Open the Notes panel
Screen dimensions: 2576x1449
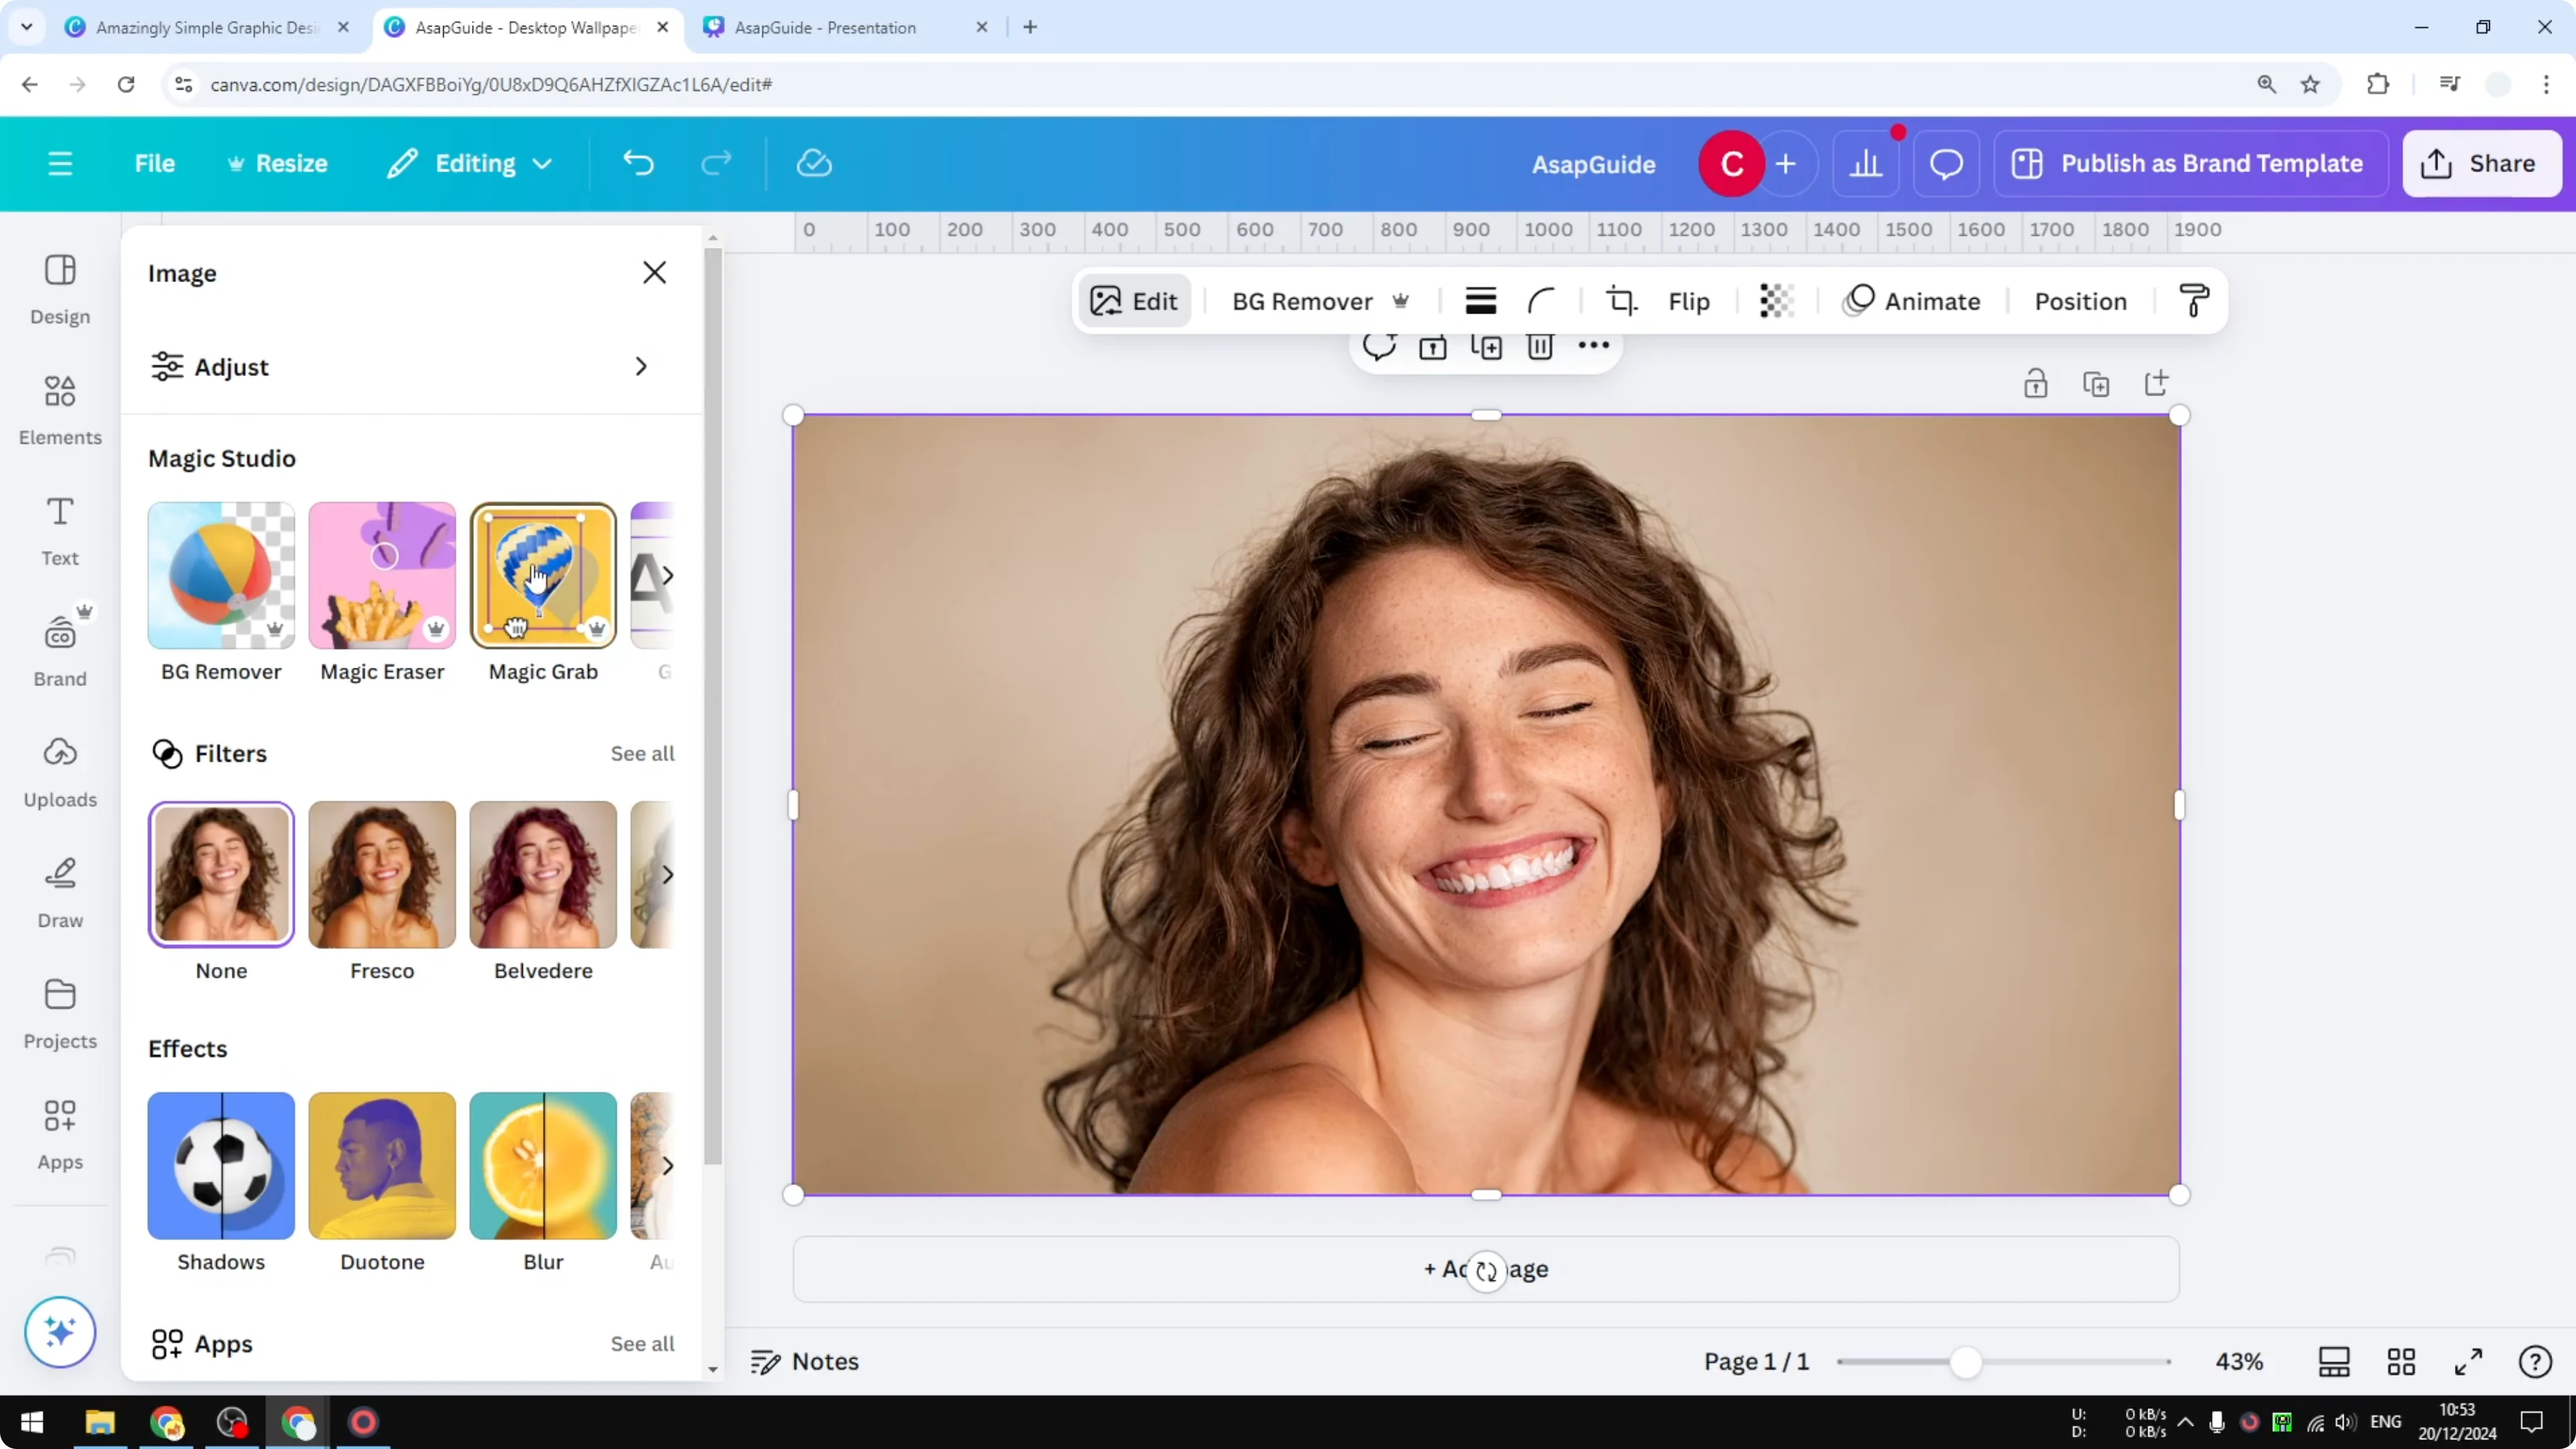coord(806,1361)
